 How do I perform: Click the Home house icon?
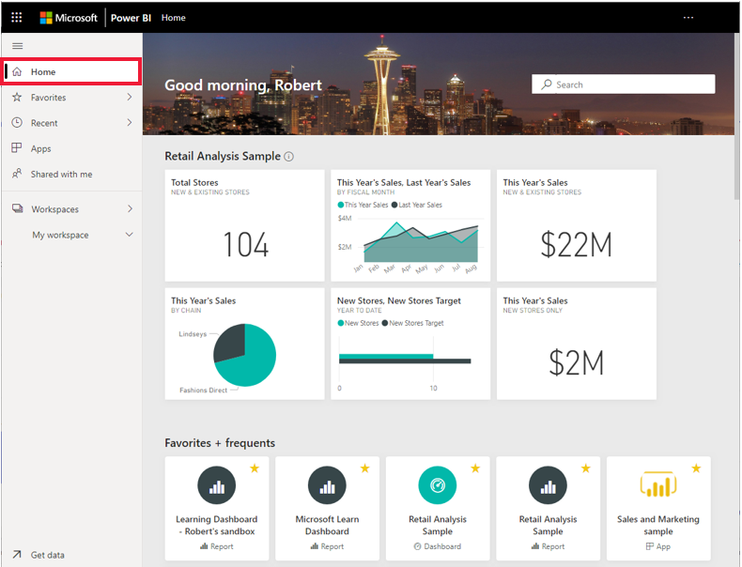(17, 71)
